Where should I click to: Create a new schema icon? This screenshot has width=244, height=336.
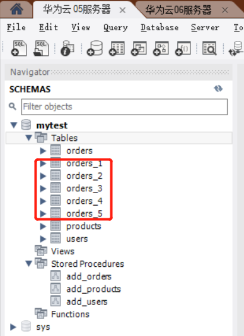tap(95, 48)
